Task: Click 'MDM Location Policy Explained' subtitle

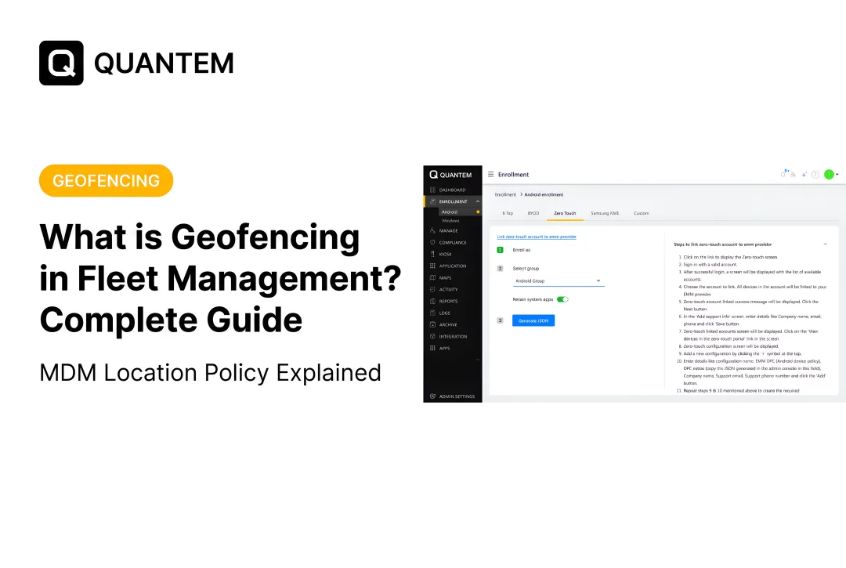Action: [211, 373]
